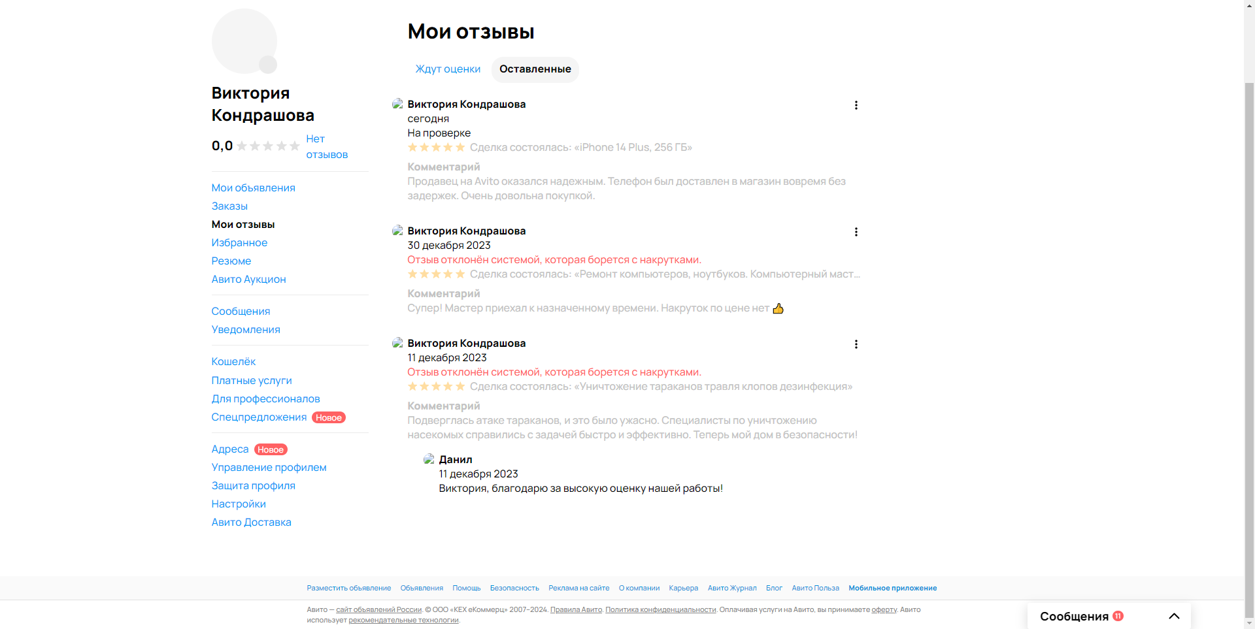Click Виктория's large profile avatar

[244, 40]
